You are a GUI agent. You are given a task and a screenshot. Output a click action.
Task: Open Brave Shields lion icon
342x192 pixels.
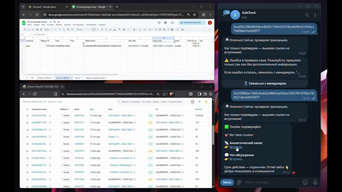coord(171,94)
